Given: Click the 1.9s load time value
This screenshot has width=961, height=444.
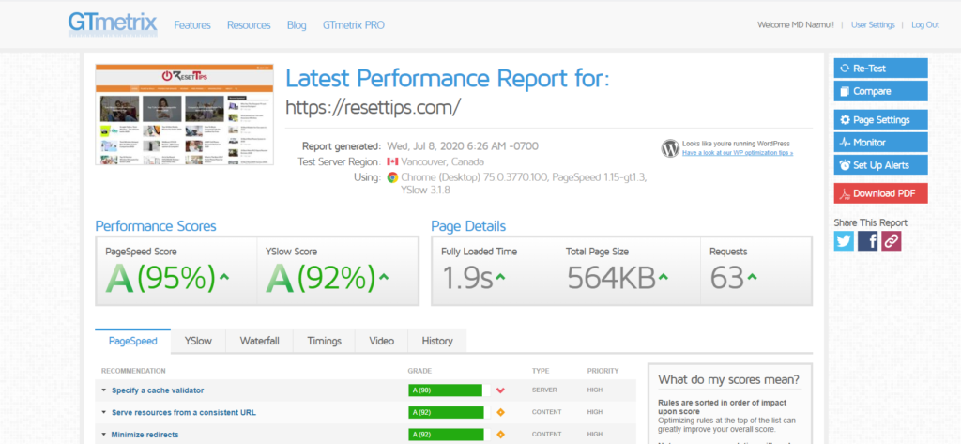Looking at the screenshot, I should [467, 278].
